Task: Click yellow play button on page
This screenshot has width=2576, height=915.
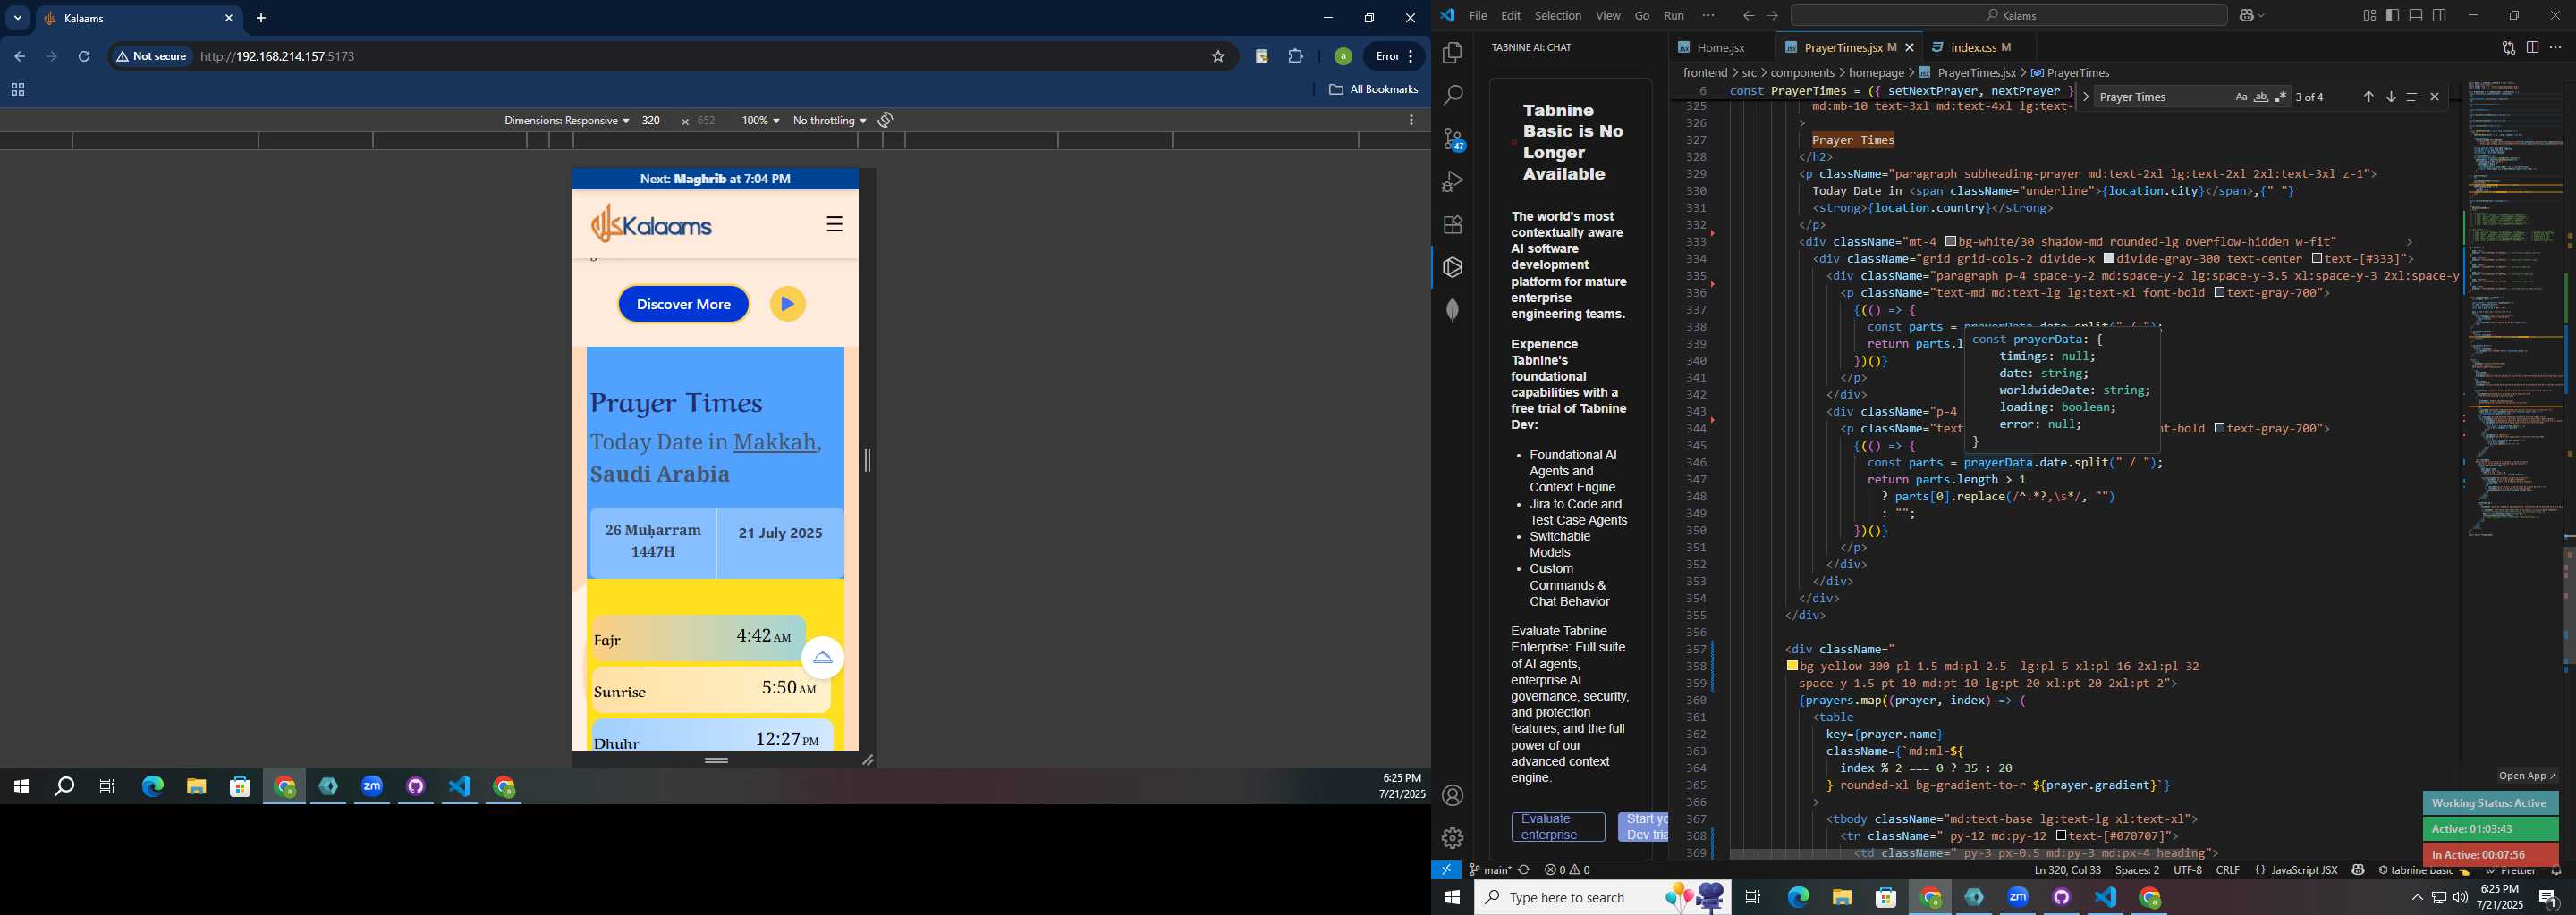Action: pyautogui.click(x=787, y=305)
